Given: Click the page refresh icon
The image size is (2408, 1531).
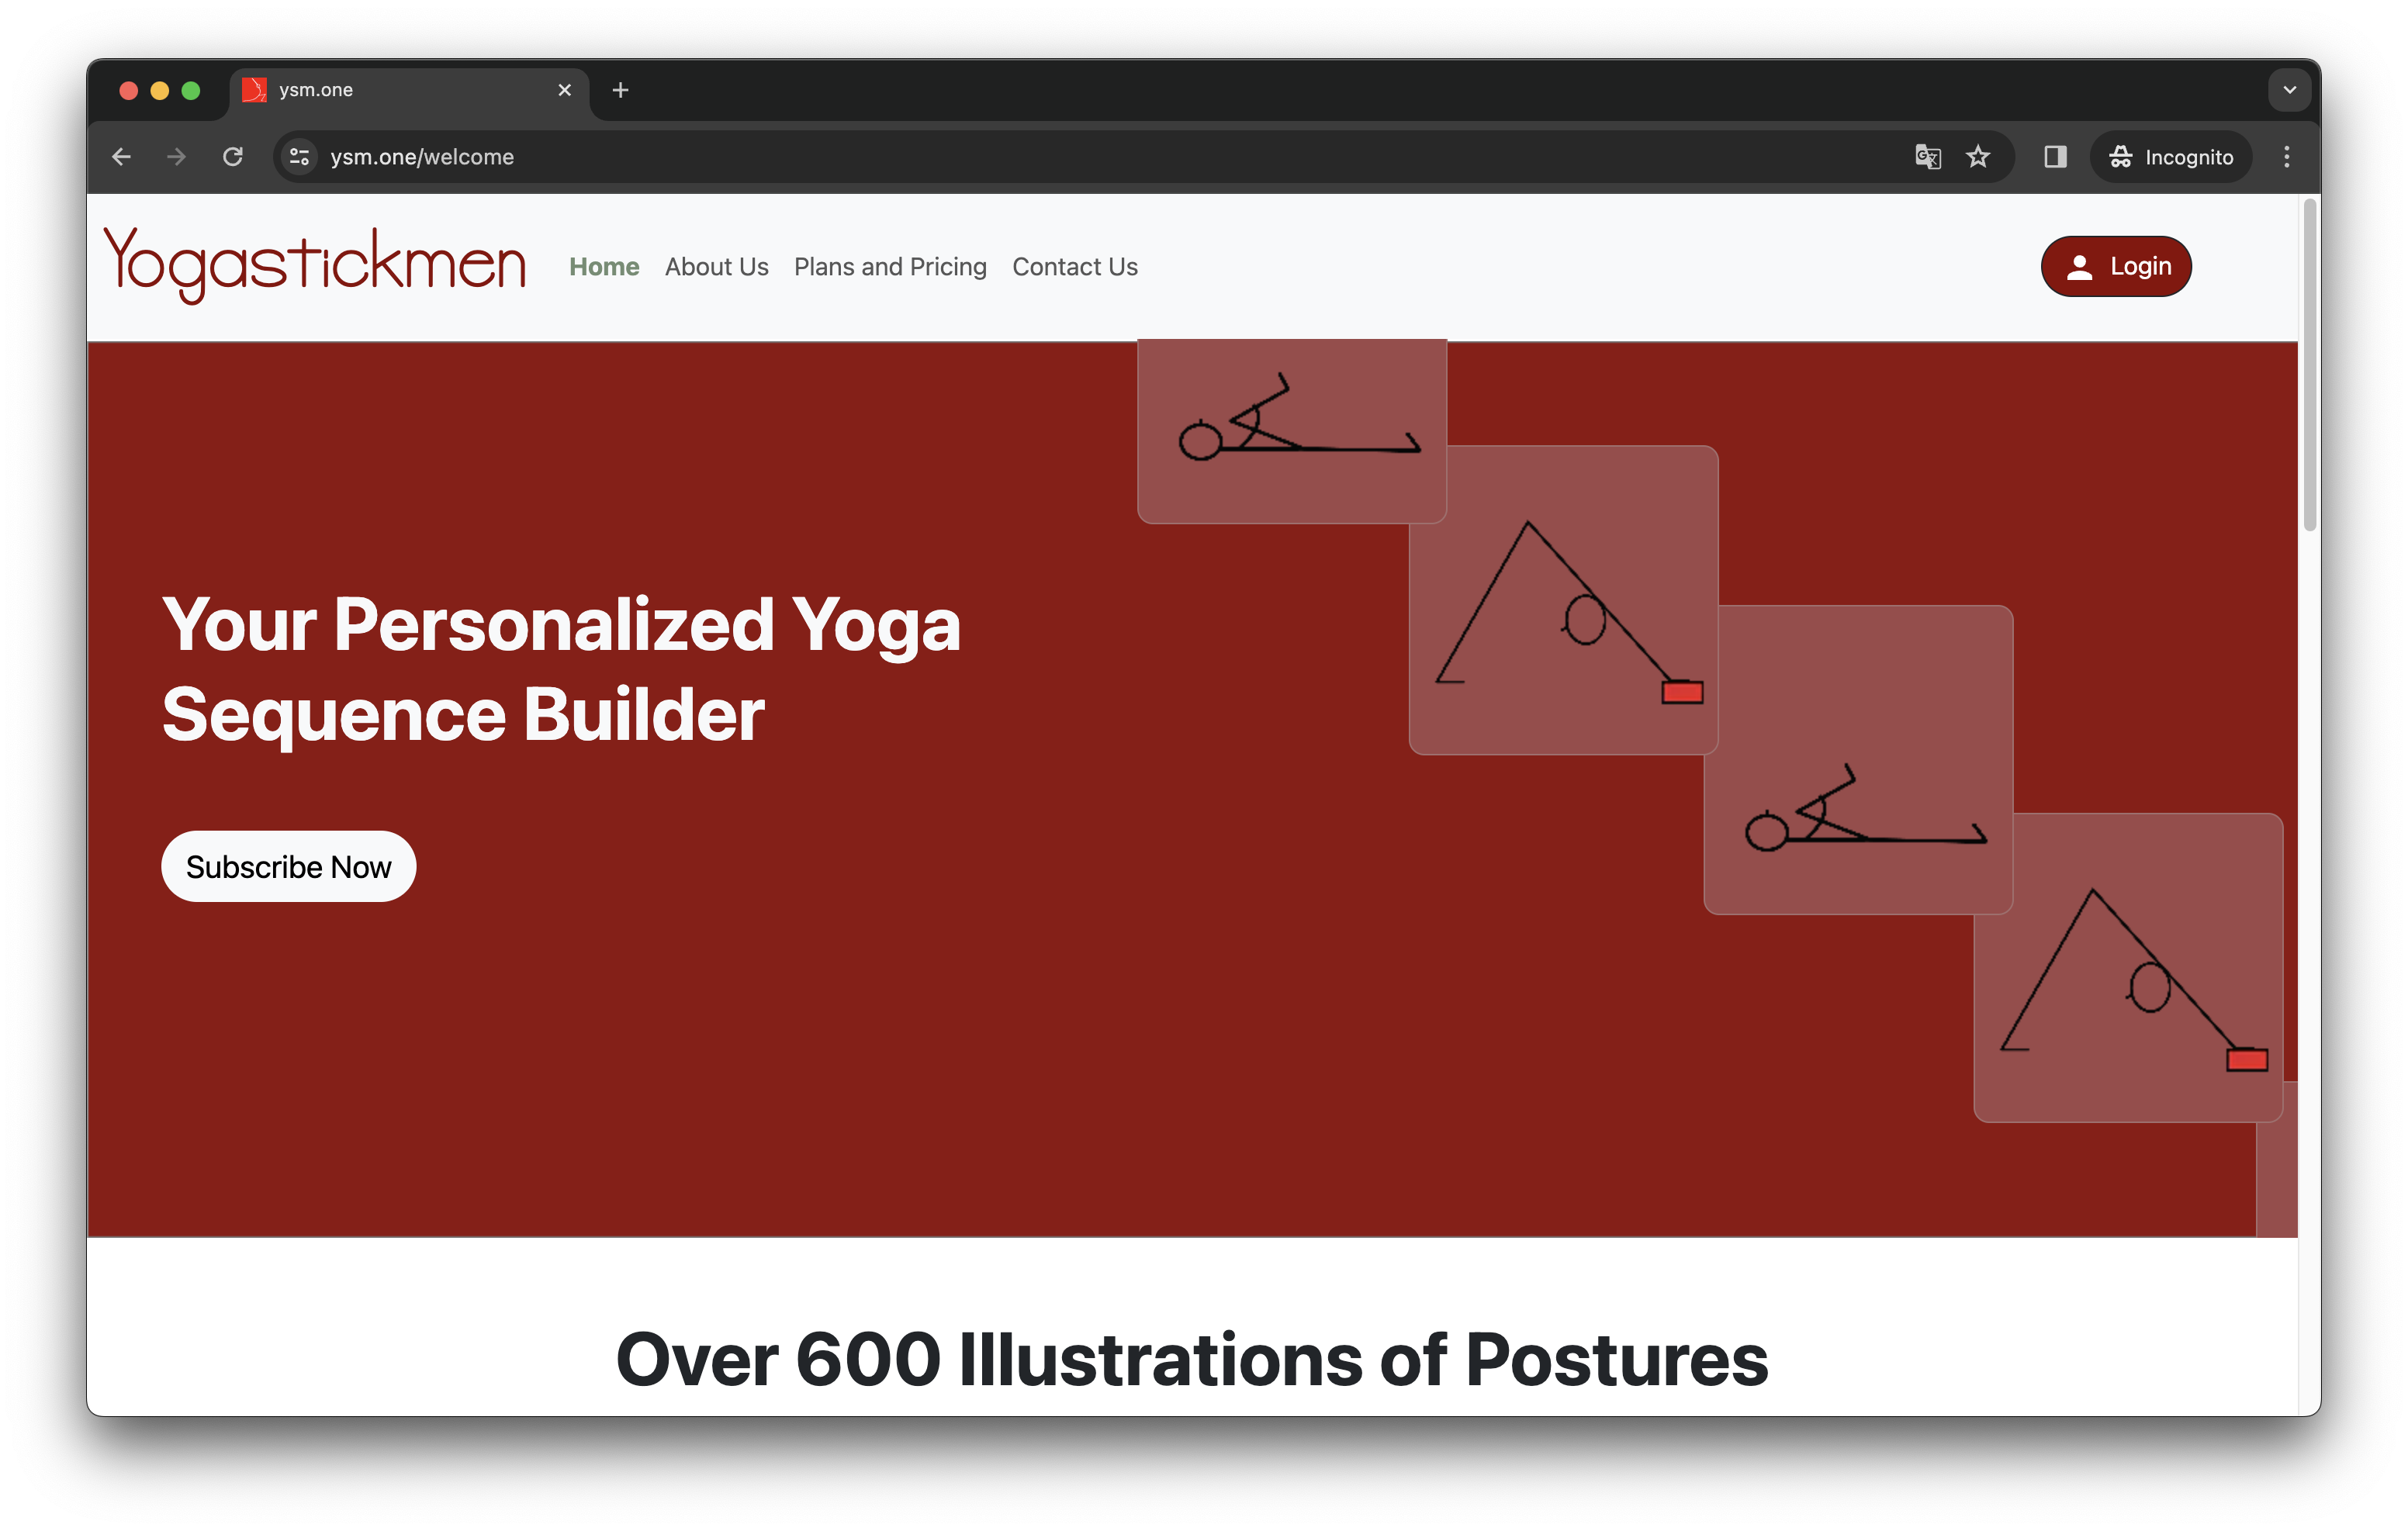Looking at the screenshot, I should (235, 156).
